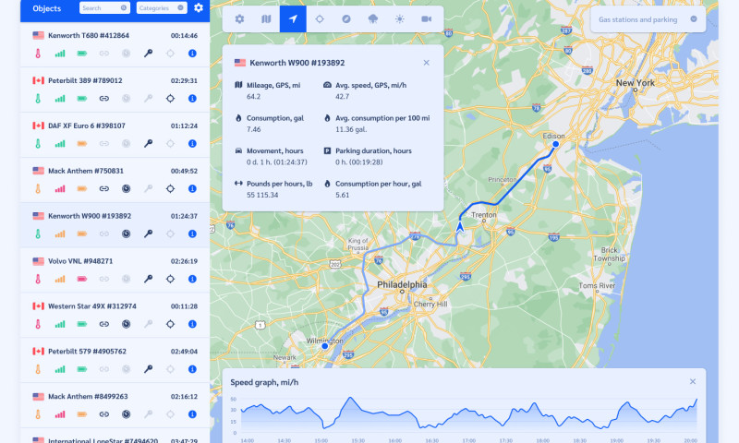
Task: Click link icon for Mack Anthem #750831
Action: pyautogui.click(x=104, y=189)
